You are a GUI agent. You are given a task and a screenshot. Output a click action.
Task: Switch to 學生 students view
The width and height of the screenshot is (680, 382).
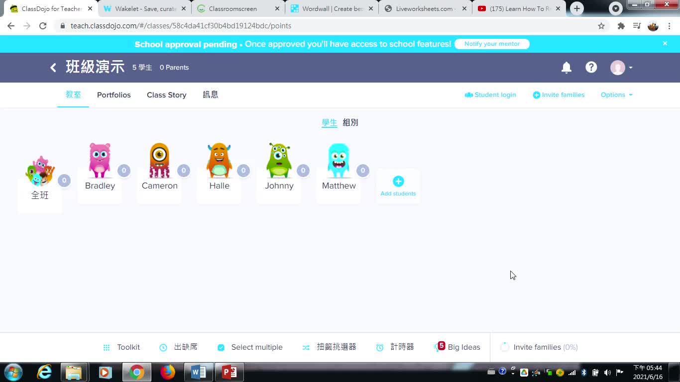click(330, 122)
